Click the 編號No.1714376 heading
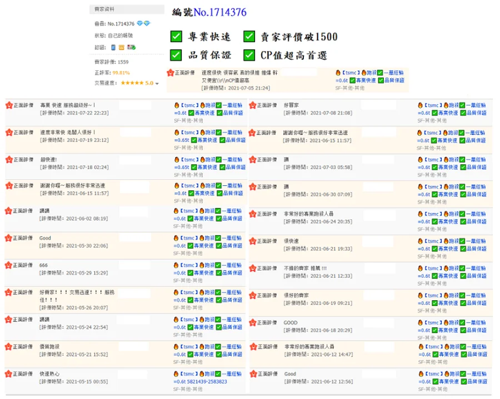The height and width of the screenshot is (399, 500). click(x=209, y=12)
